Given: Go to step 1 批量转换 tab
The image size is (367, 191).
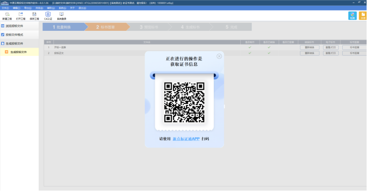Looking at the screenshot, I should click(x=62, y=27).
